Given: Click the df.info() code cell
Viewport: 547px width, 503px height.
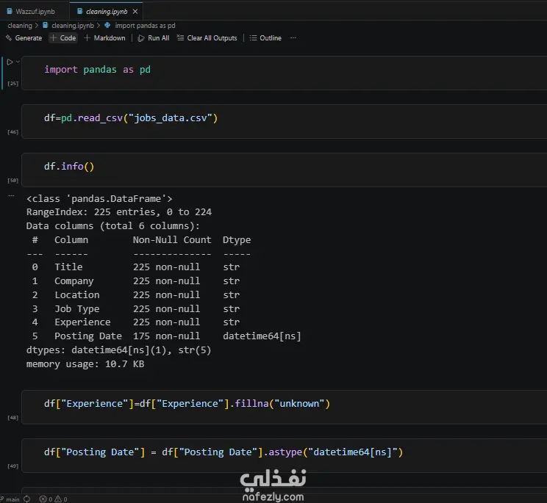Looking at the screenshot, I should click(x=284, y=170).
